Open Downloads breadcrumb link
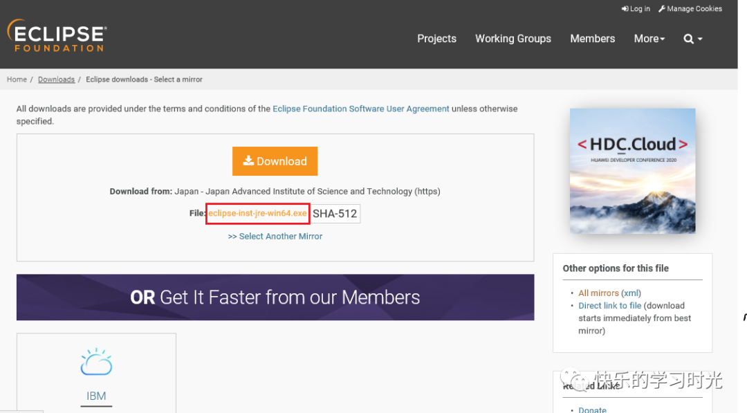The width and height of the screenshot is (747, 413). 56,80
